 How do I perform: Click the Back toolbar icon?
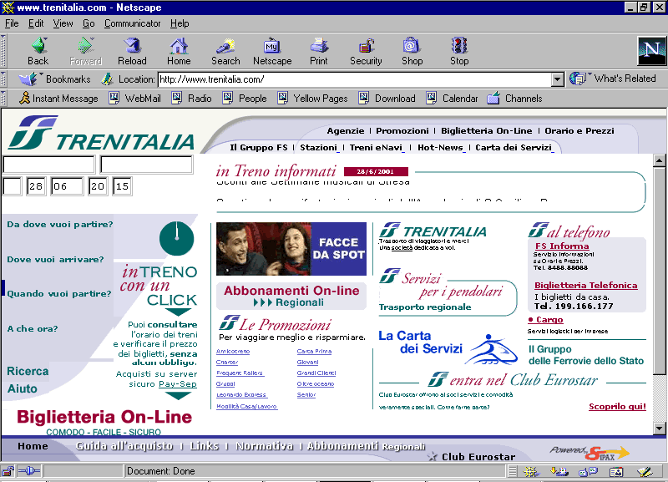click(38, 51)
